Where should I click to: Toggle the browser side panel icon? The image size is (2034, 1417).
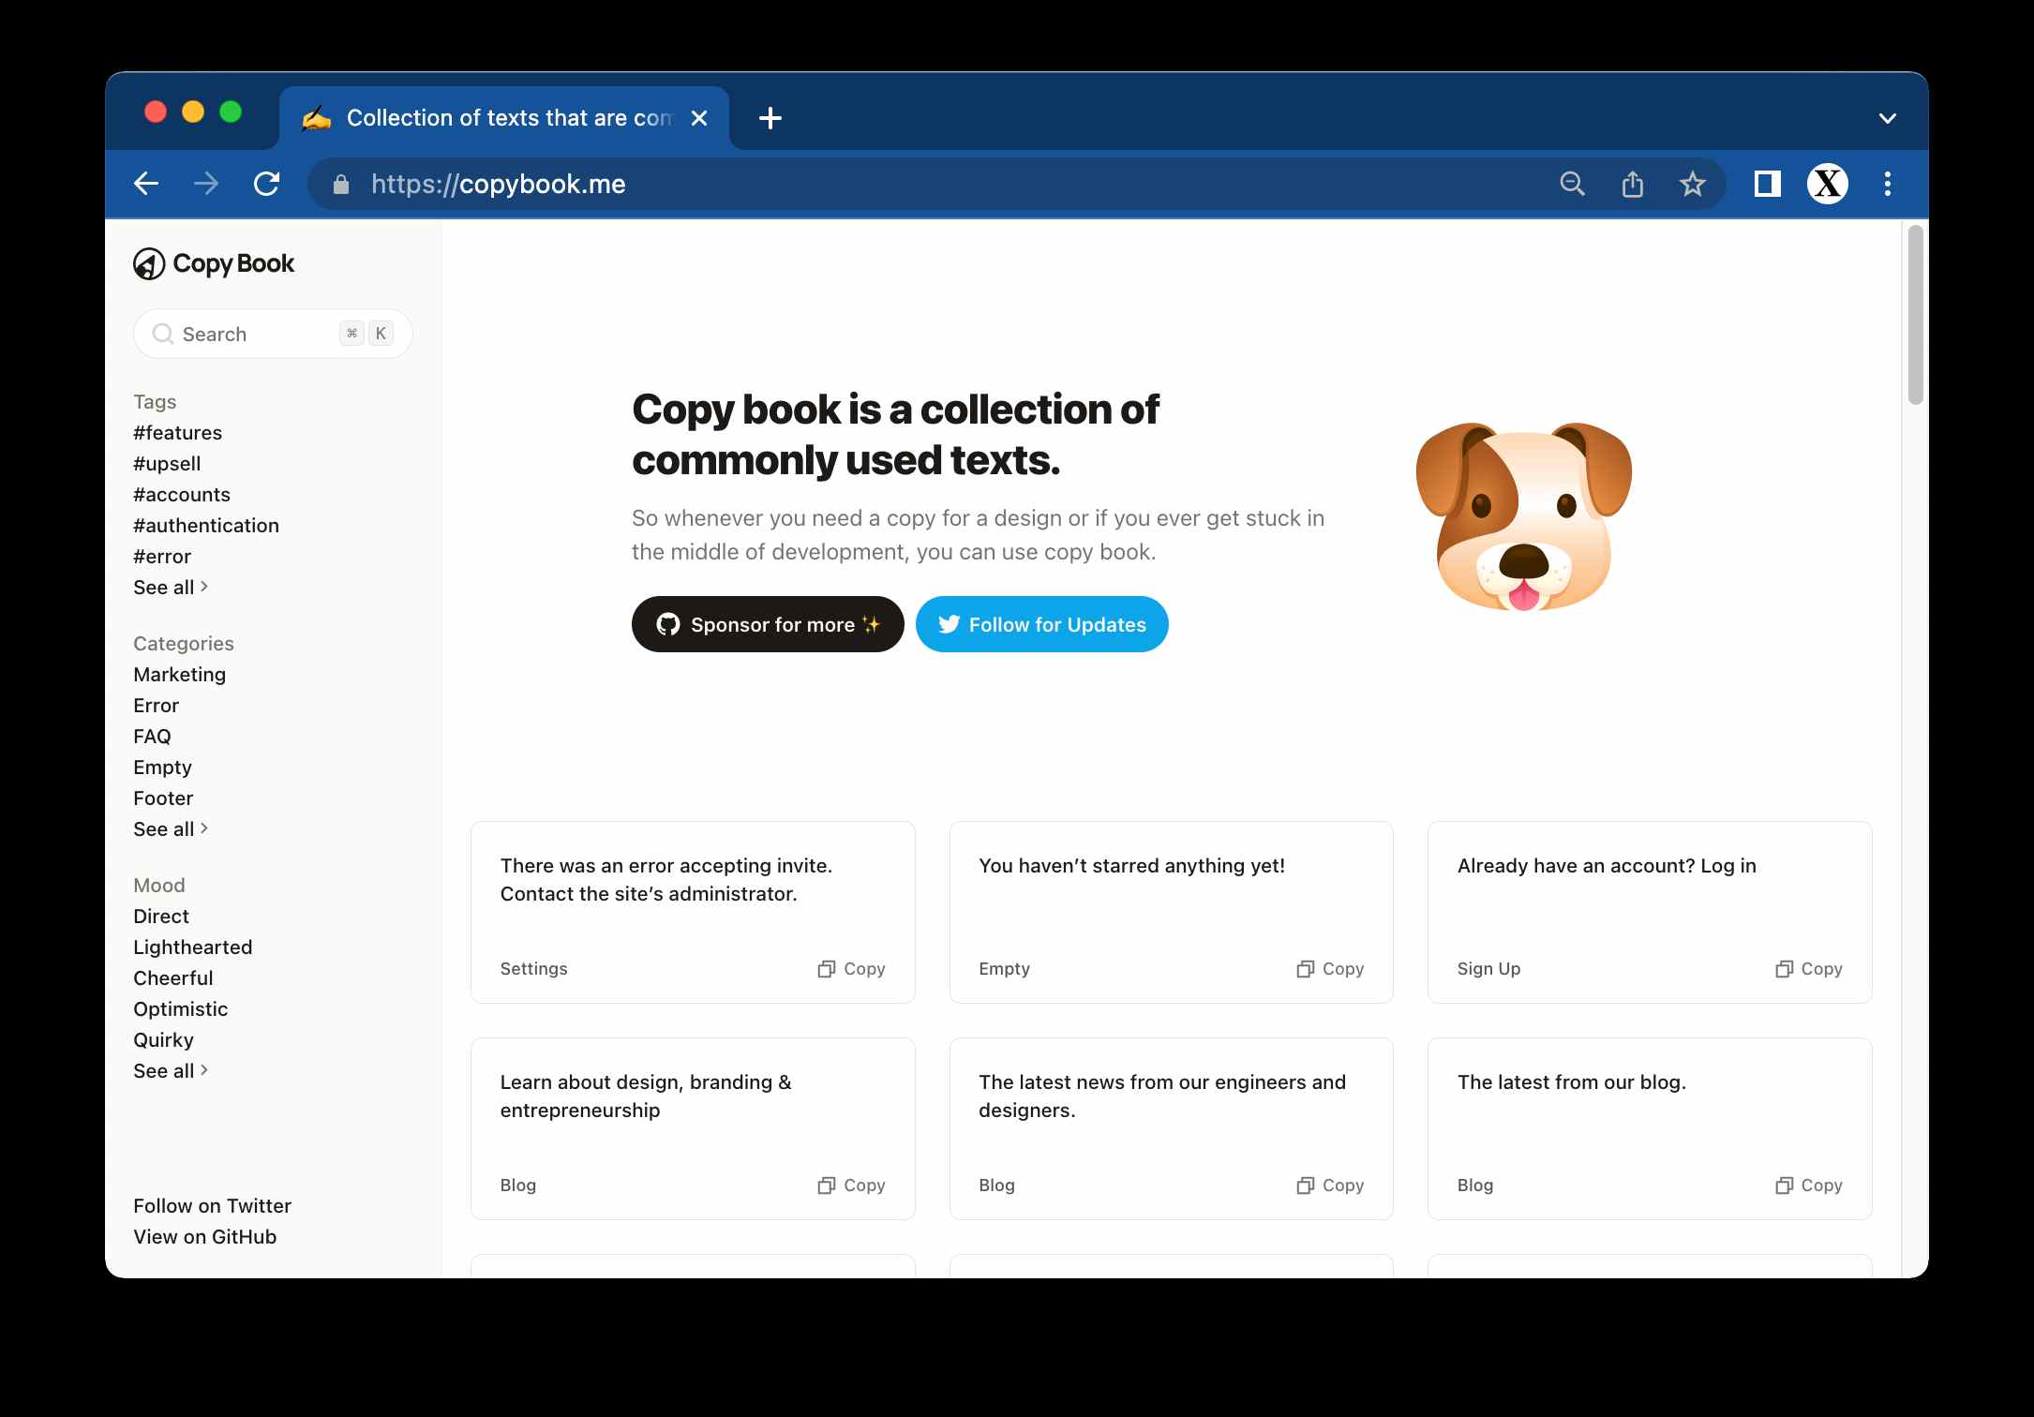(x=1767, y=184)
